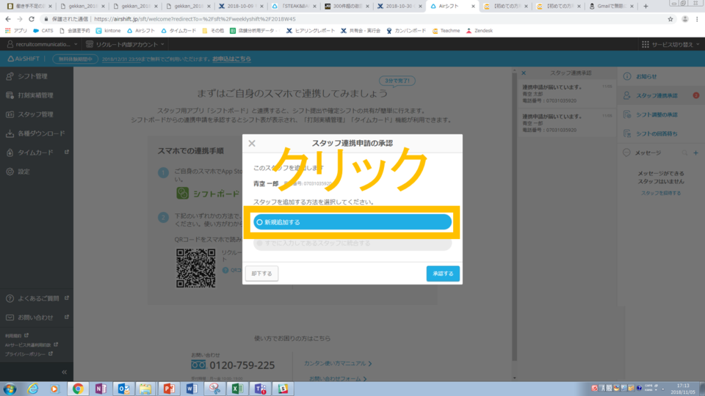Click the plus icon next to メッセージ
The width and height of the screenshot is (705, 396).
[x=695, y=153]
